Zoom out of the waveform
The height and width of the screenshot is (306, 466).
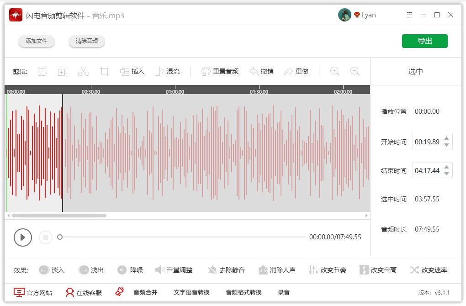click(355, 71)
